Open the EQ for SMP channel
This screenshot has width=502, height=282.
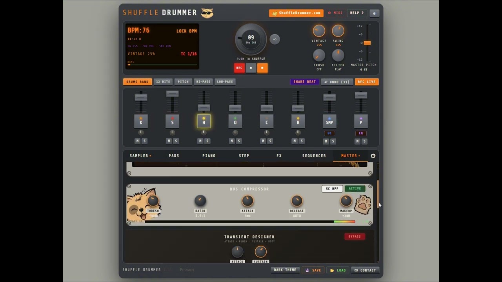coord(329,133)
